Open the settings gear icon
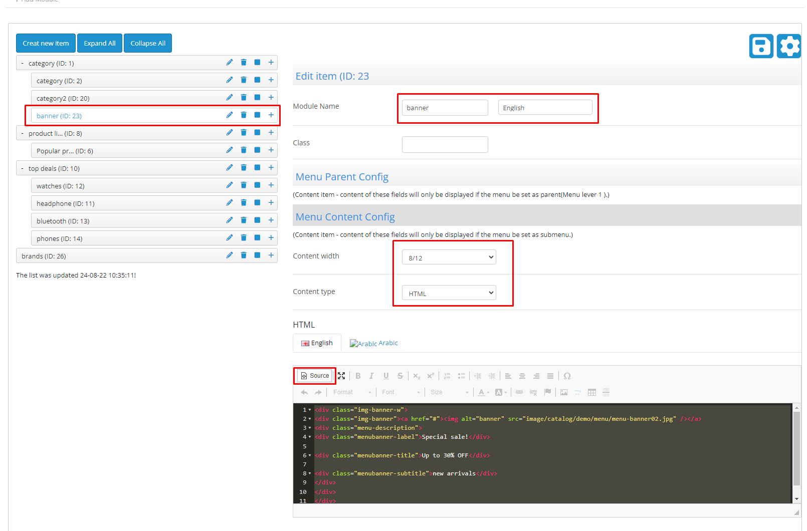This screenshot has width=807, height=531. pos(789,46)
